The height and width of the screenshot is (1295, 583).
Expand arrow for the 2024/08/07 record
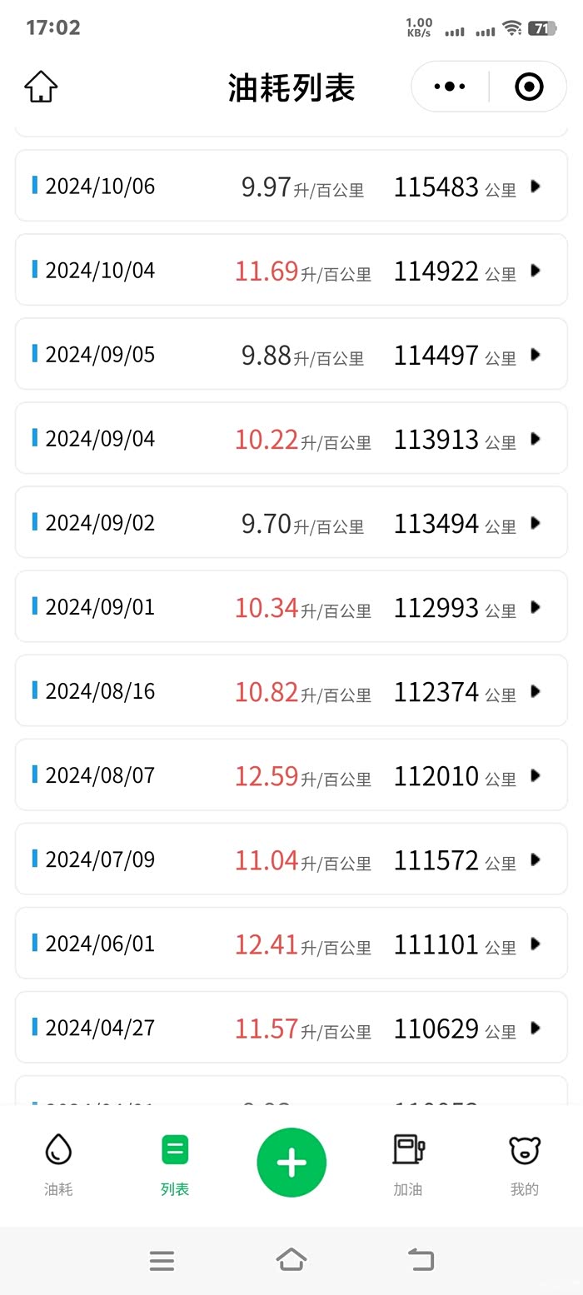tap(536, 775)
